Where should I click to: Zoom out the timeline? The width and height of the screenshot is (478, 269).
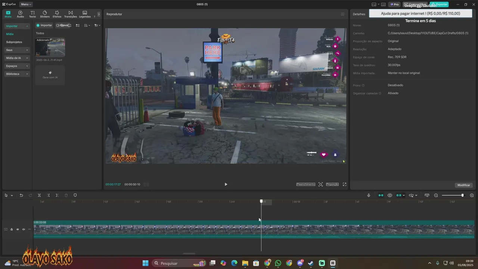click(436, 195)
